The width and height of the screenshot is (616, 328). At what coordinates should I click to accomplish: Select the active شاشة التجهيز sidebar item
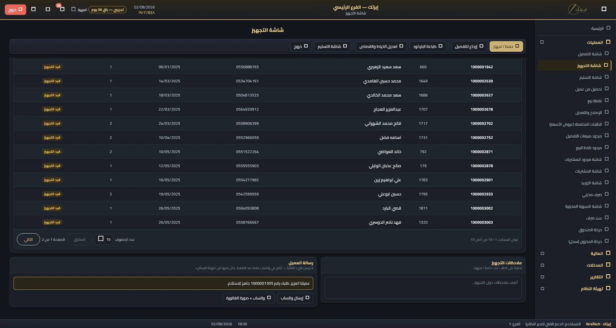pos(574,65)
